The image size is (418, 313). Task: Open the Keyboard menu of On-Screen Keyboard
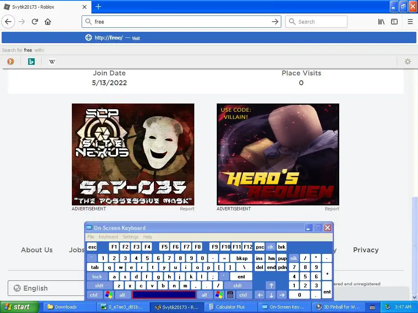[108, 237]
